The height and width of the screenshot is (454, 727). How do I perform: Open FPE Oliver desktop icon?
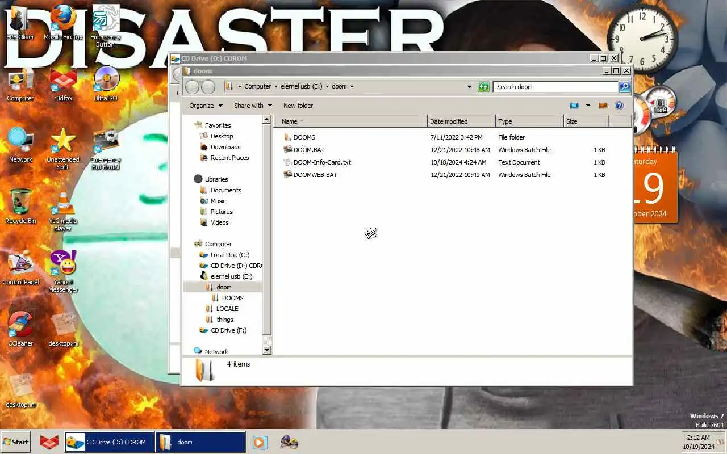coord(20,23)
